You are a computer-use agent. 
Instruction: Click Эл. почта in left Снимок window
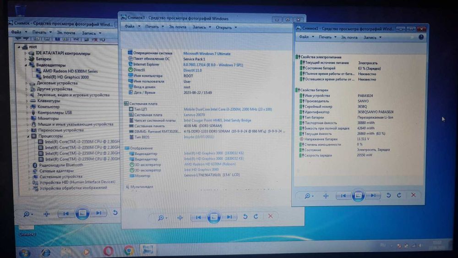point(65,33)
